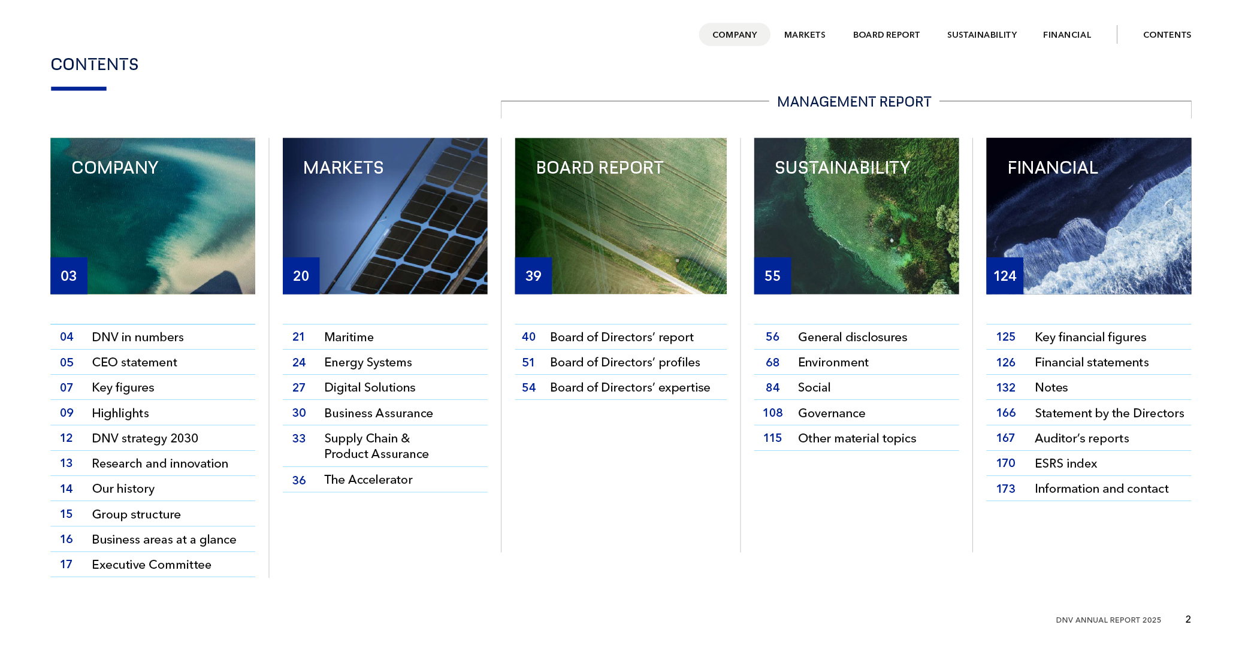This screenshot has height=655, width=1242.
Task: Jump to Maritime section link
Action: point(349,337)
